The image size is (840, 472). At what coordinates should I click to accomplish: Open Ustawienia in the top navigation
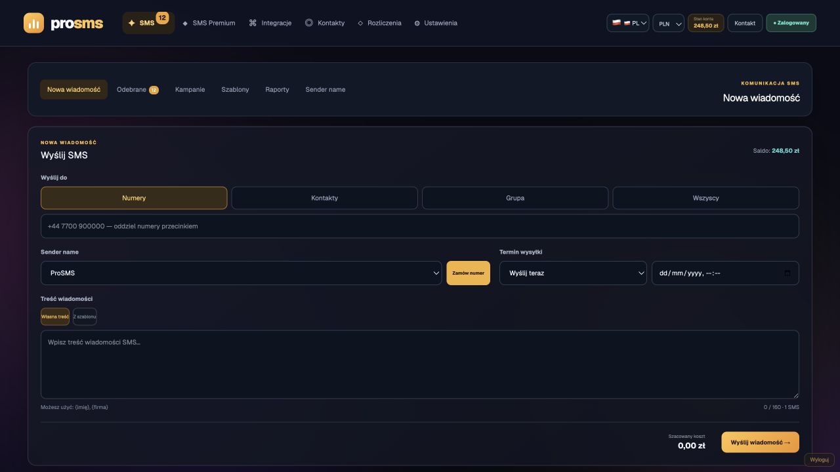point(436,23)
